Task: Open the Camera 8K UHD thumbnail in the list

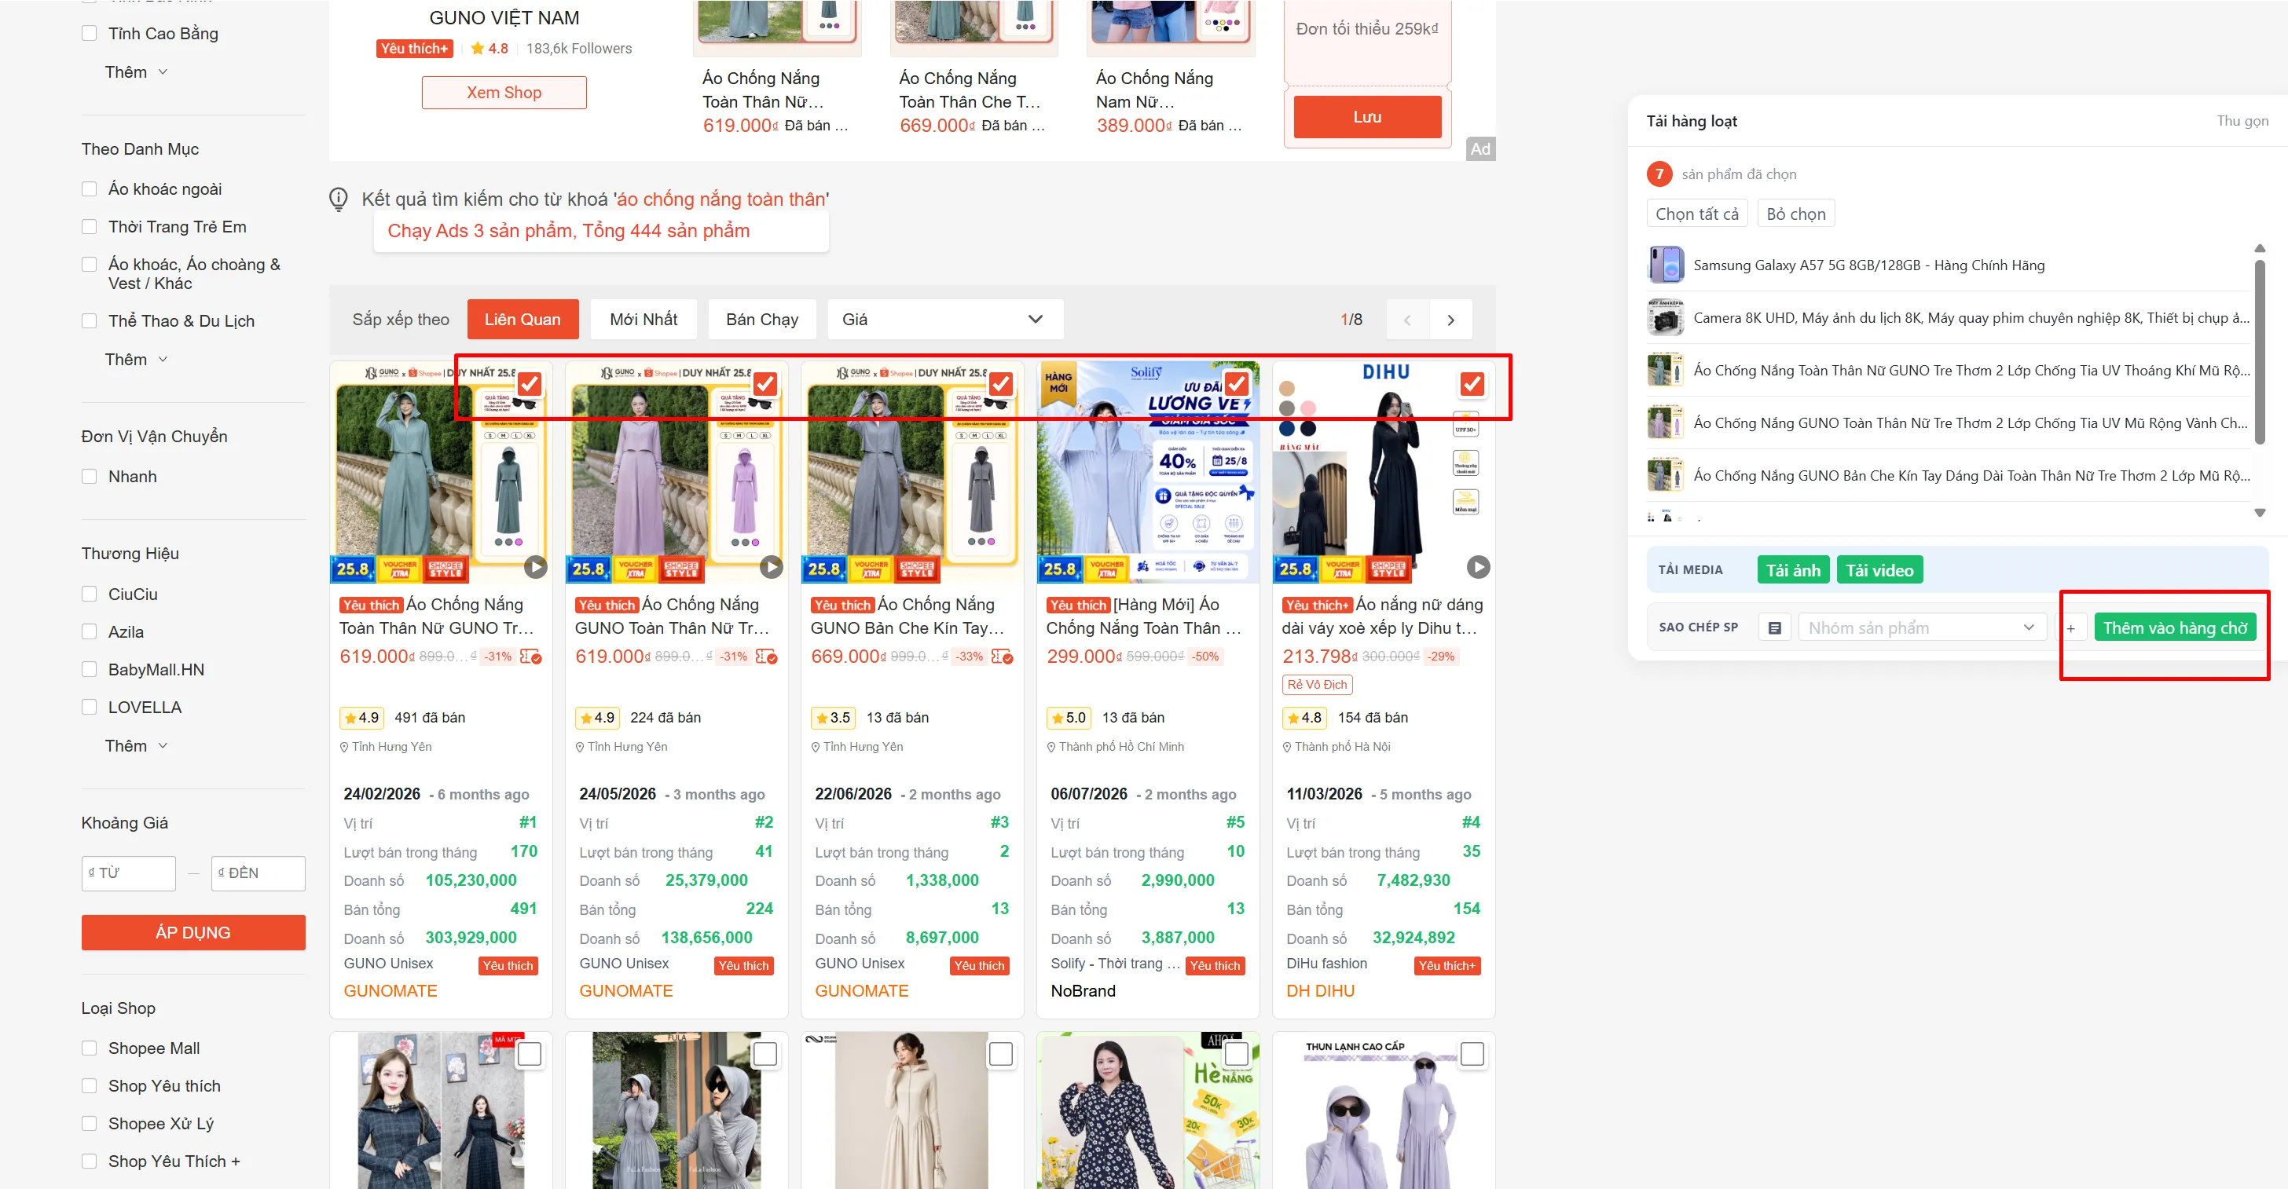Action: coord(1666,318)
